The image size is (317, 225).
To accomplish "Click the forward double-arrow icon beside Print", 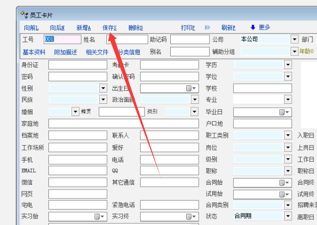I will [208, 27].
